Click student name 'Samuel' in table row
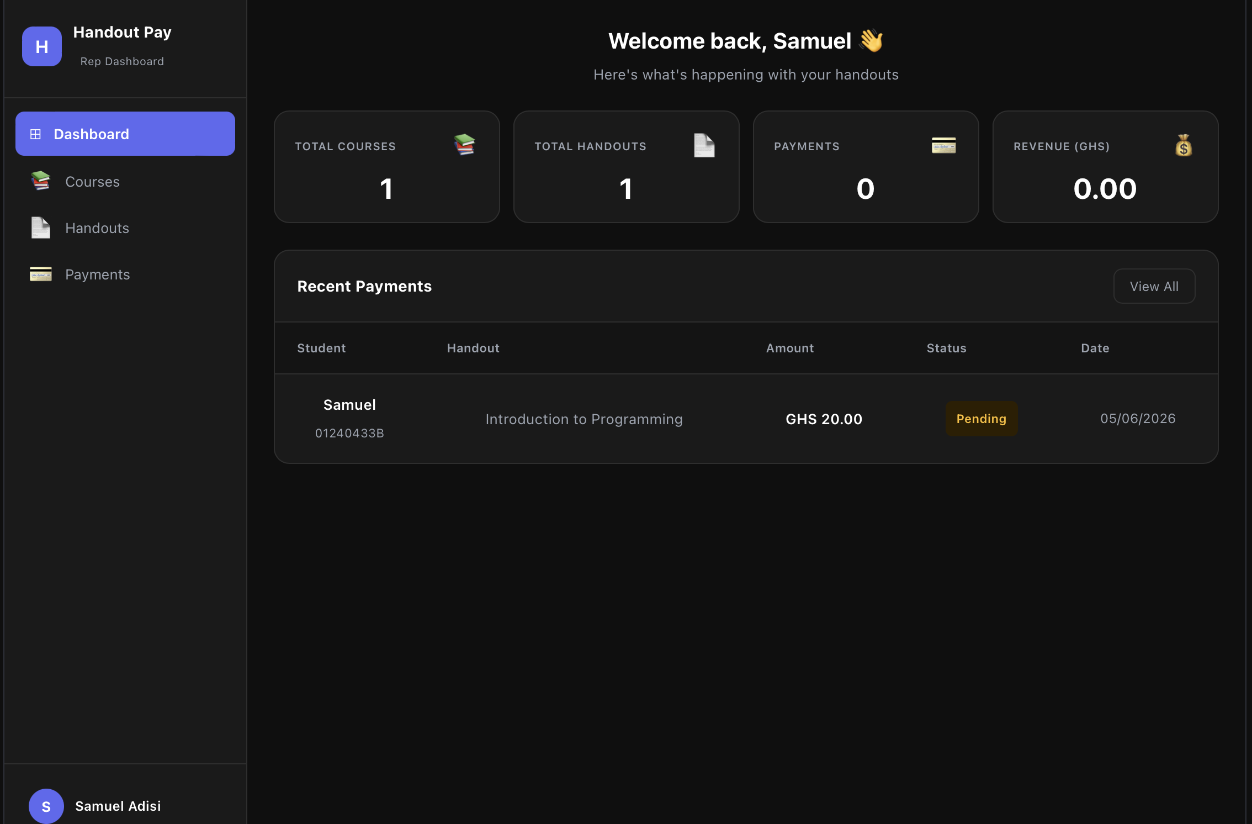The image size is (1252, 824). coord(349,405)
